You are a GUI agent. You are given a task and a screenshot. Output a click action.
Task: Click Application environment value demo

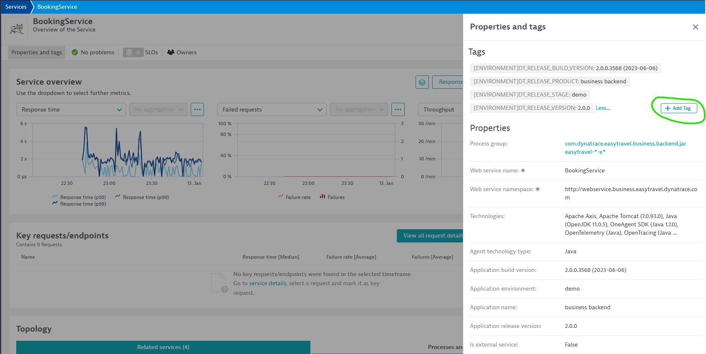point(572,289)
